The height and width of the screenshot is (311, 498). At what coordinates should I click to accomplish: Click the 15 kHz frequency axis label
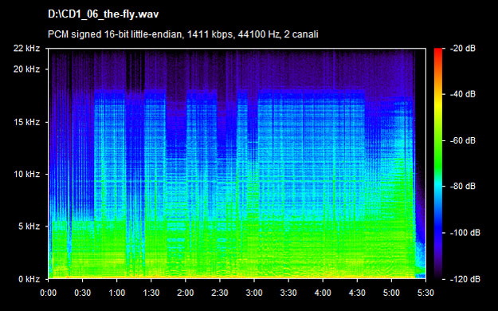pos(26,122)
